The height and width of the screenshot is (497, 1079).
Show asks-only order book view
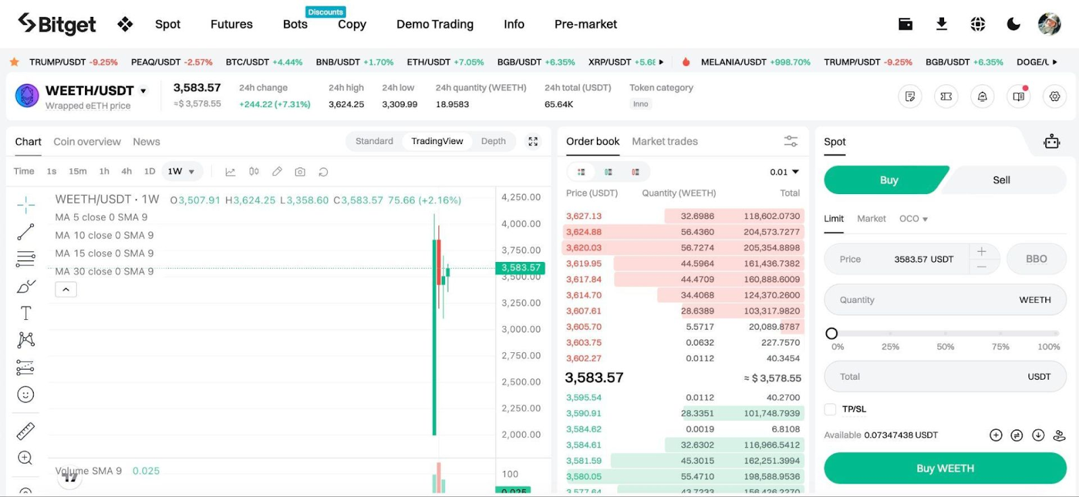pyautogui.click(x=635, y=172)
